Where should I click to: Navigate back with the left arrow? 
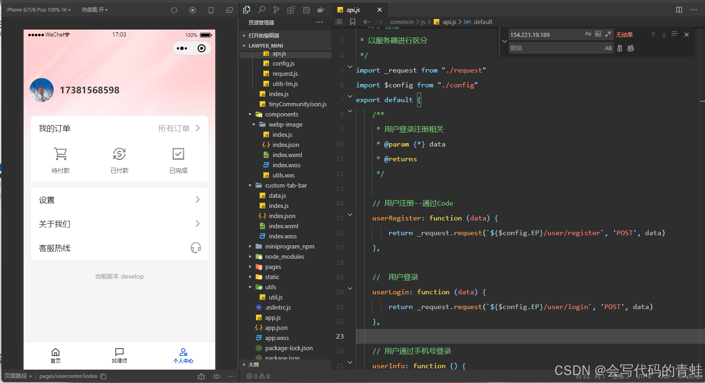(367, 22)
